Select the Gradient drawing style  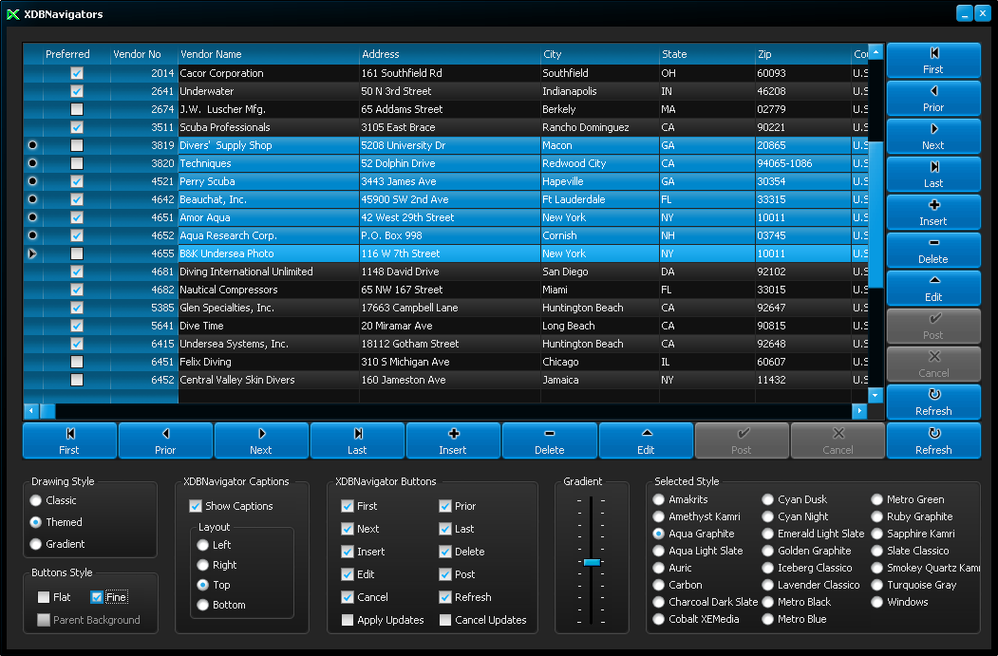click(36, 544)
